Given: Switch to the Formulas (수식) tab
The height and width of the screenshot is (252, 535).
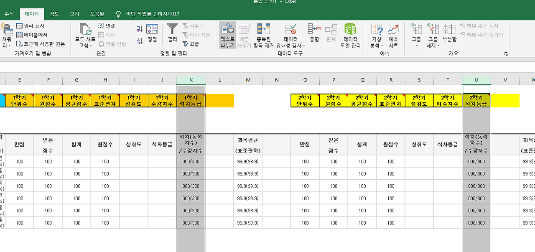Looking at the screenshot, I should pyautogui.click(x=9, y=14).
